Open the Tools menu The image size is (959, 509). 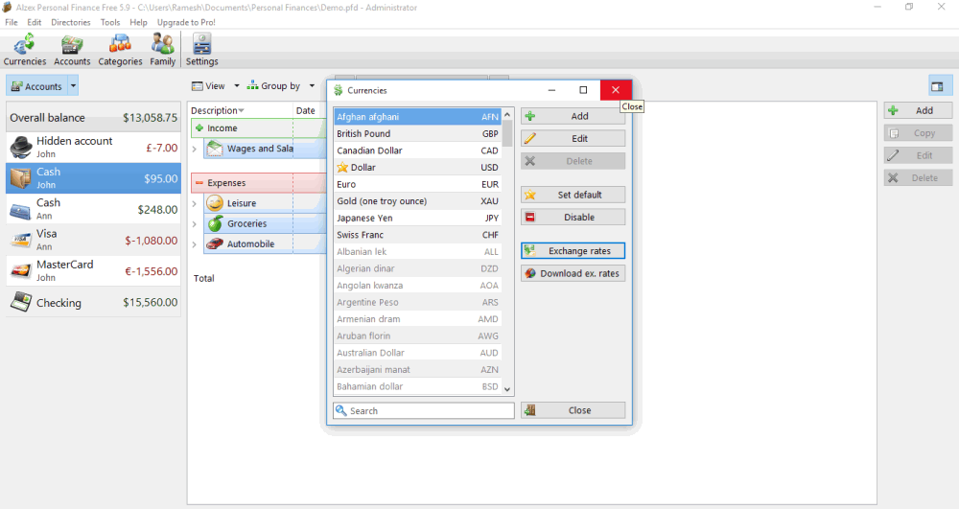click(110, 22)
